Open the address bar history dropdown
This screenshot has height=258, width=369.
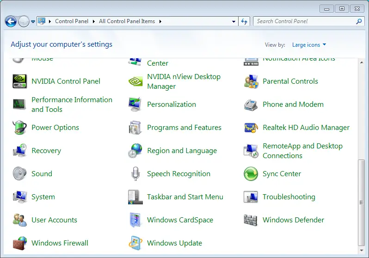pos(234,21)
